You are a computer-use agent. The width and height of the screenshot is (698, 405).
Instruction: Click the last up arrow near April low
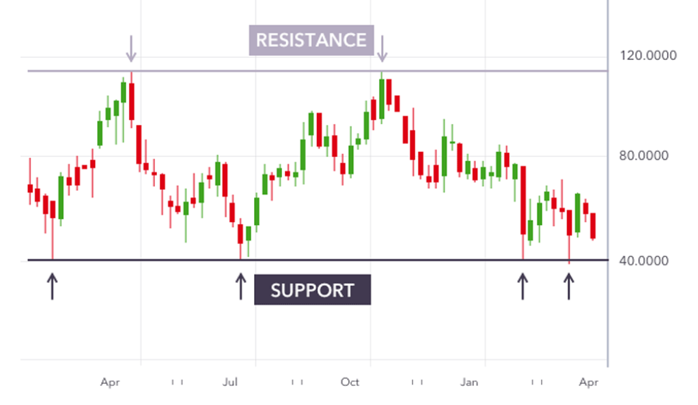click(x=568, y=286)
